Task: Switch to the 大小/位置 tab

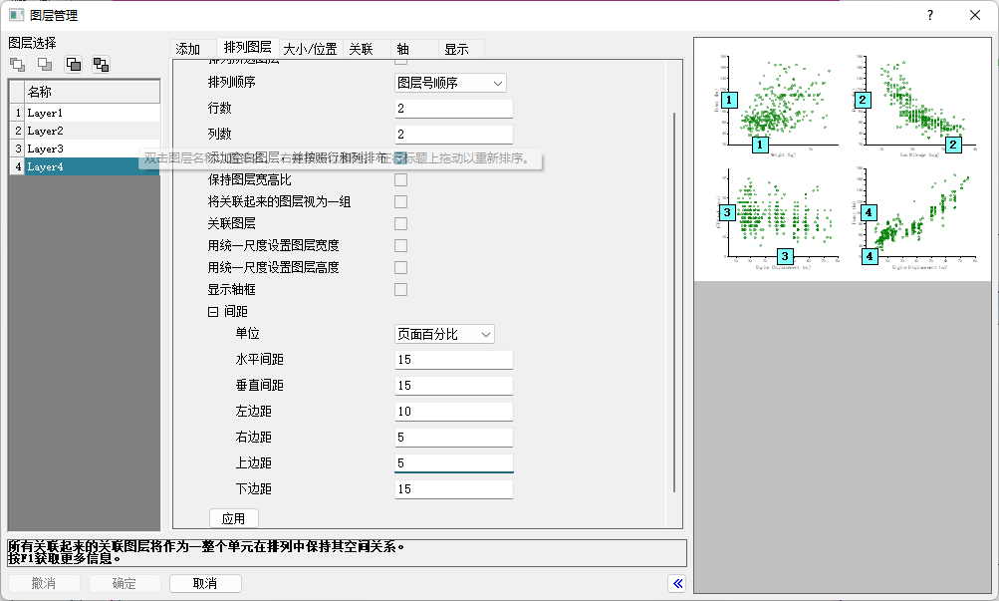Action: tap(310, 49)
